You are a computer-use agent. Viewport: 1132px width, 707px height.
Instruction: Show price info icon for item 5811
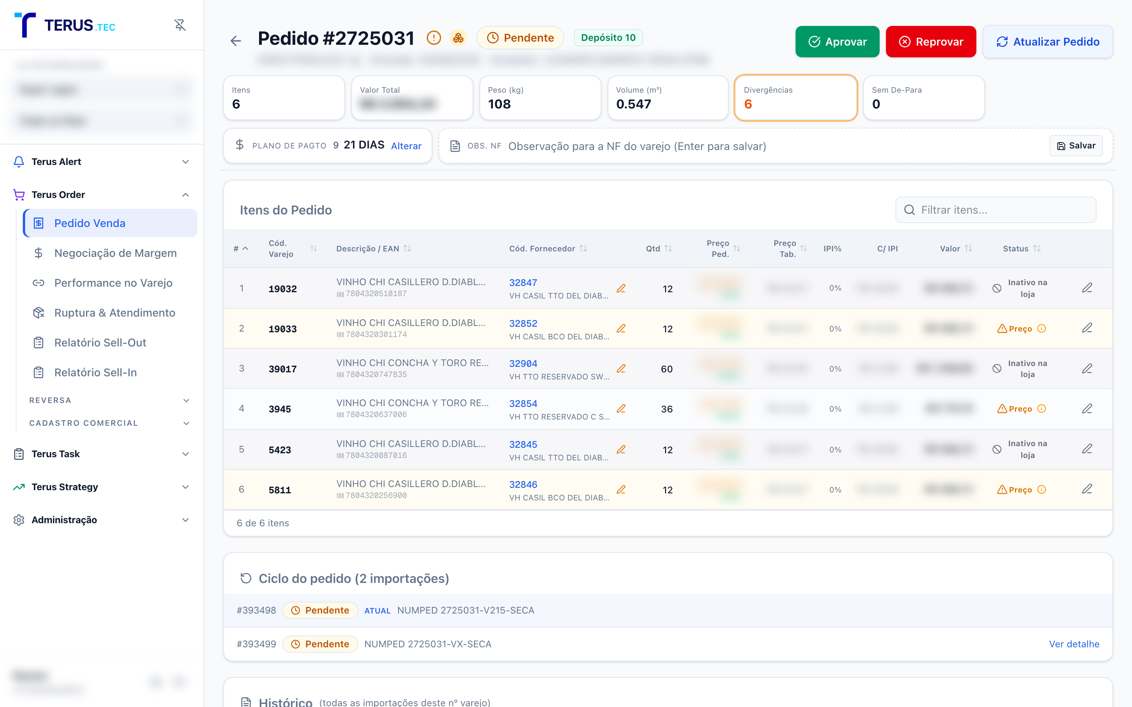(x=1042, y=490)
